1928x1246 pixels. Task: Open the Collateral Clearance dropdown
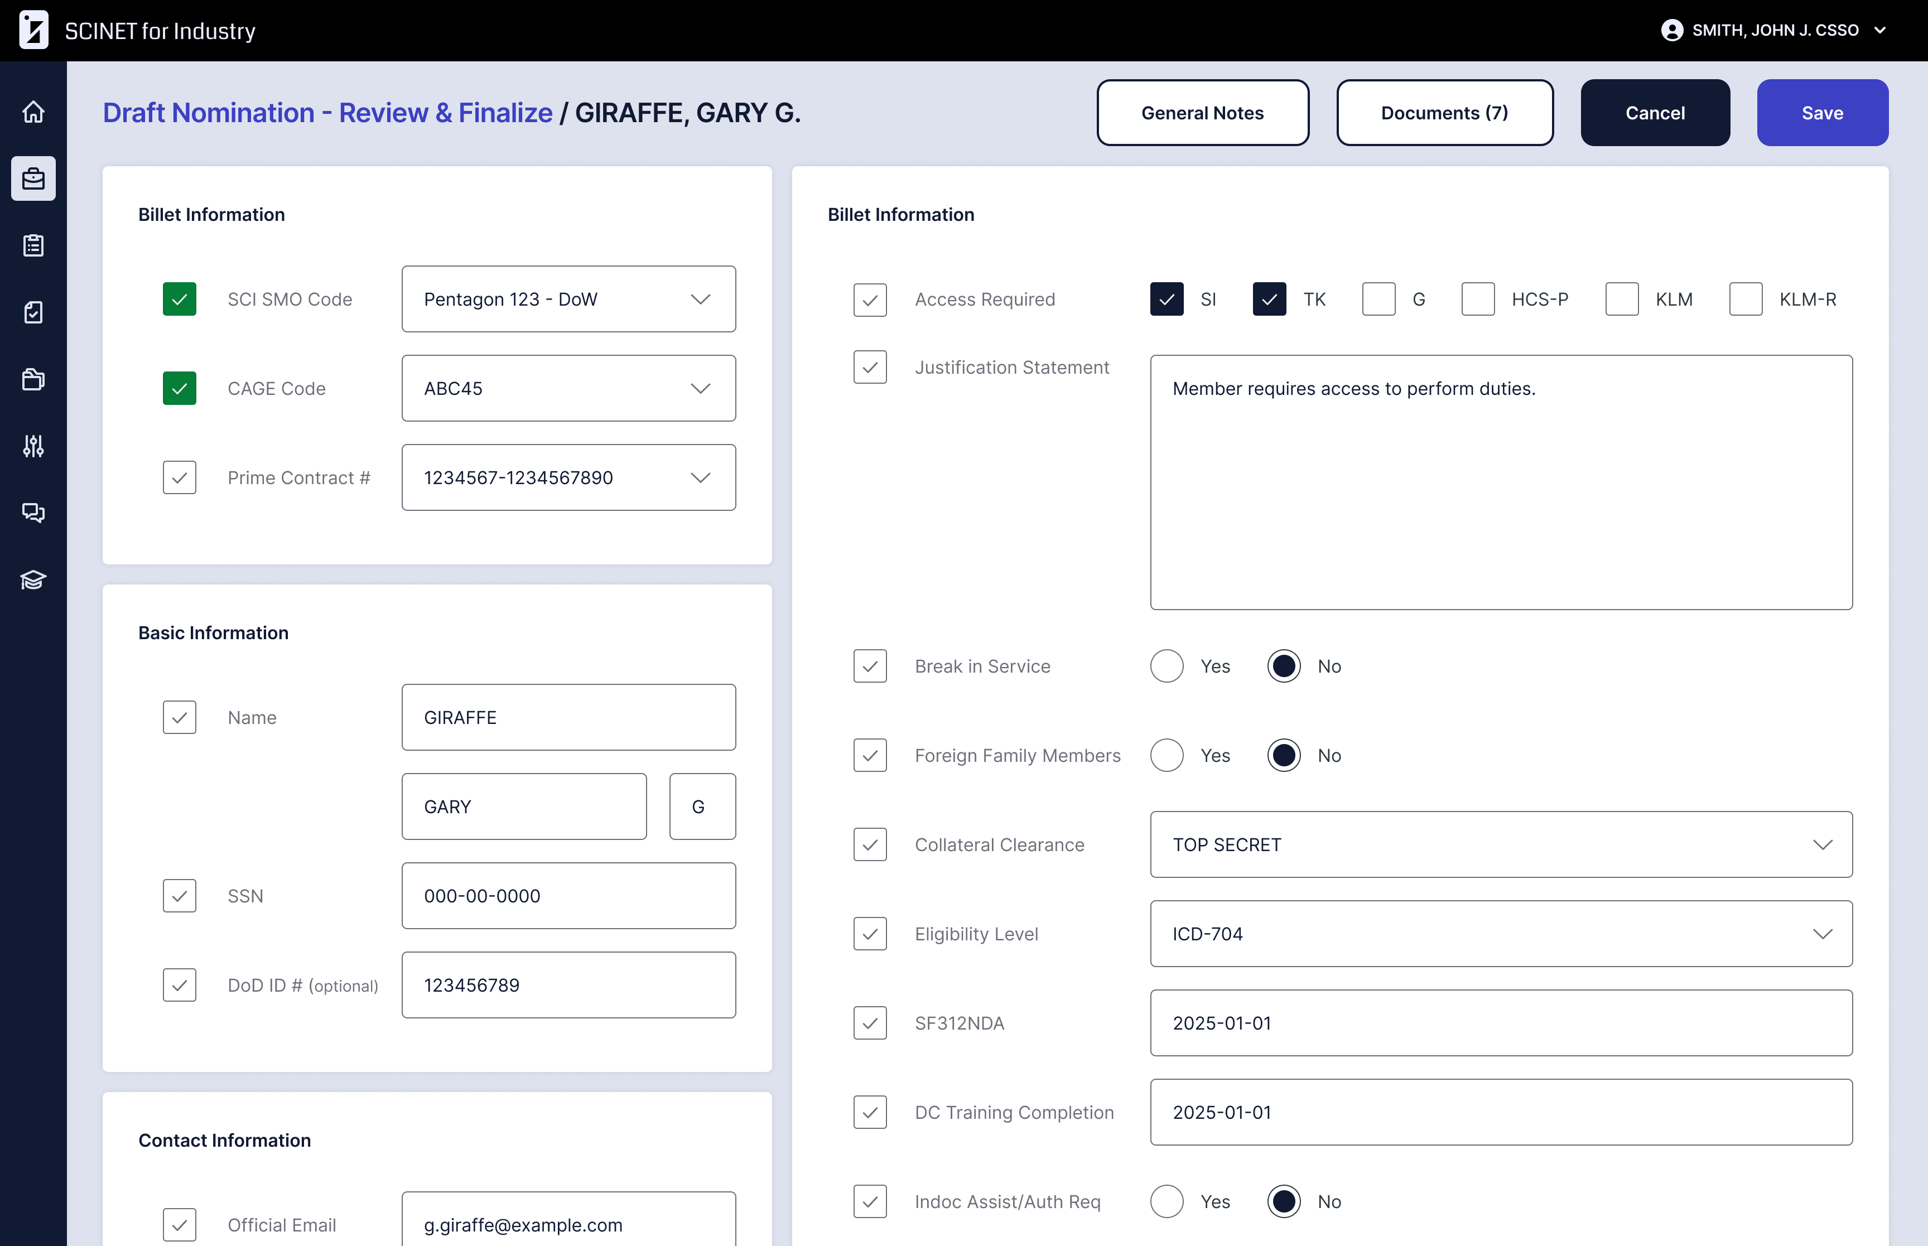pos(1501,844)
